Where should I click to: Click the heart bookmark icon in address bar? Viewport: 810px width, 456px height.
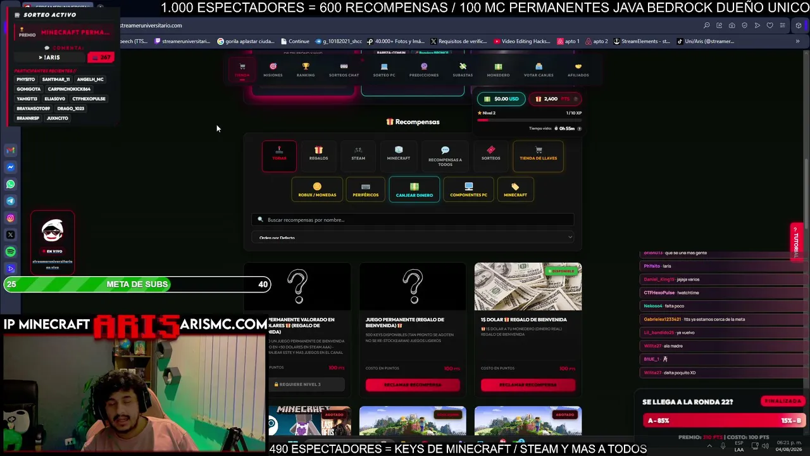[769, 25]
